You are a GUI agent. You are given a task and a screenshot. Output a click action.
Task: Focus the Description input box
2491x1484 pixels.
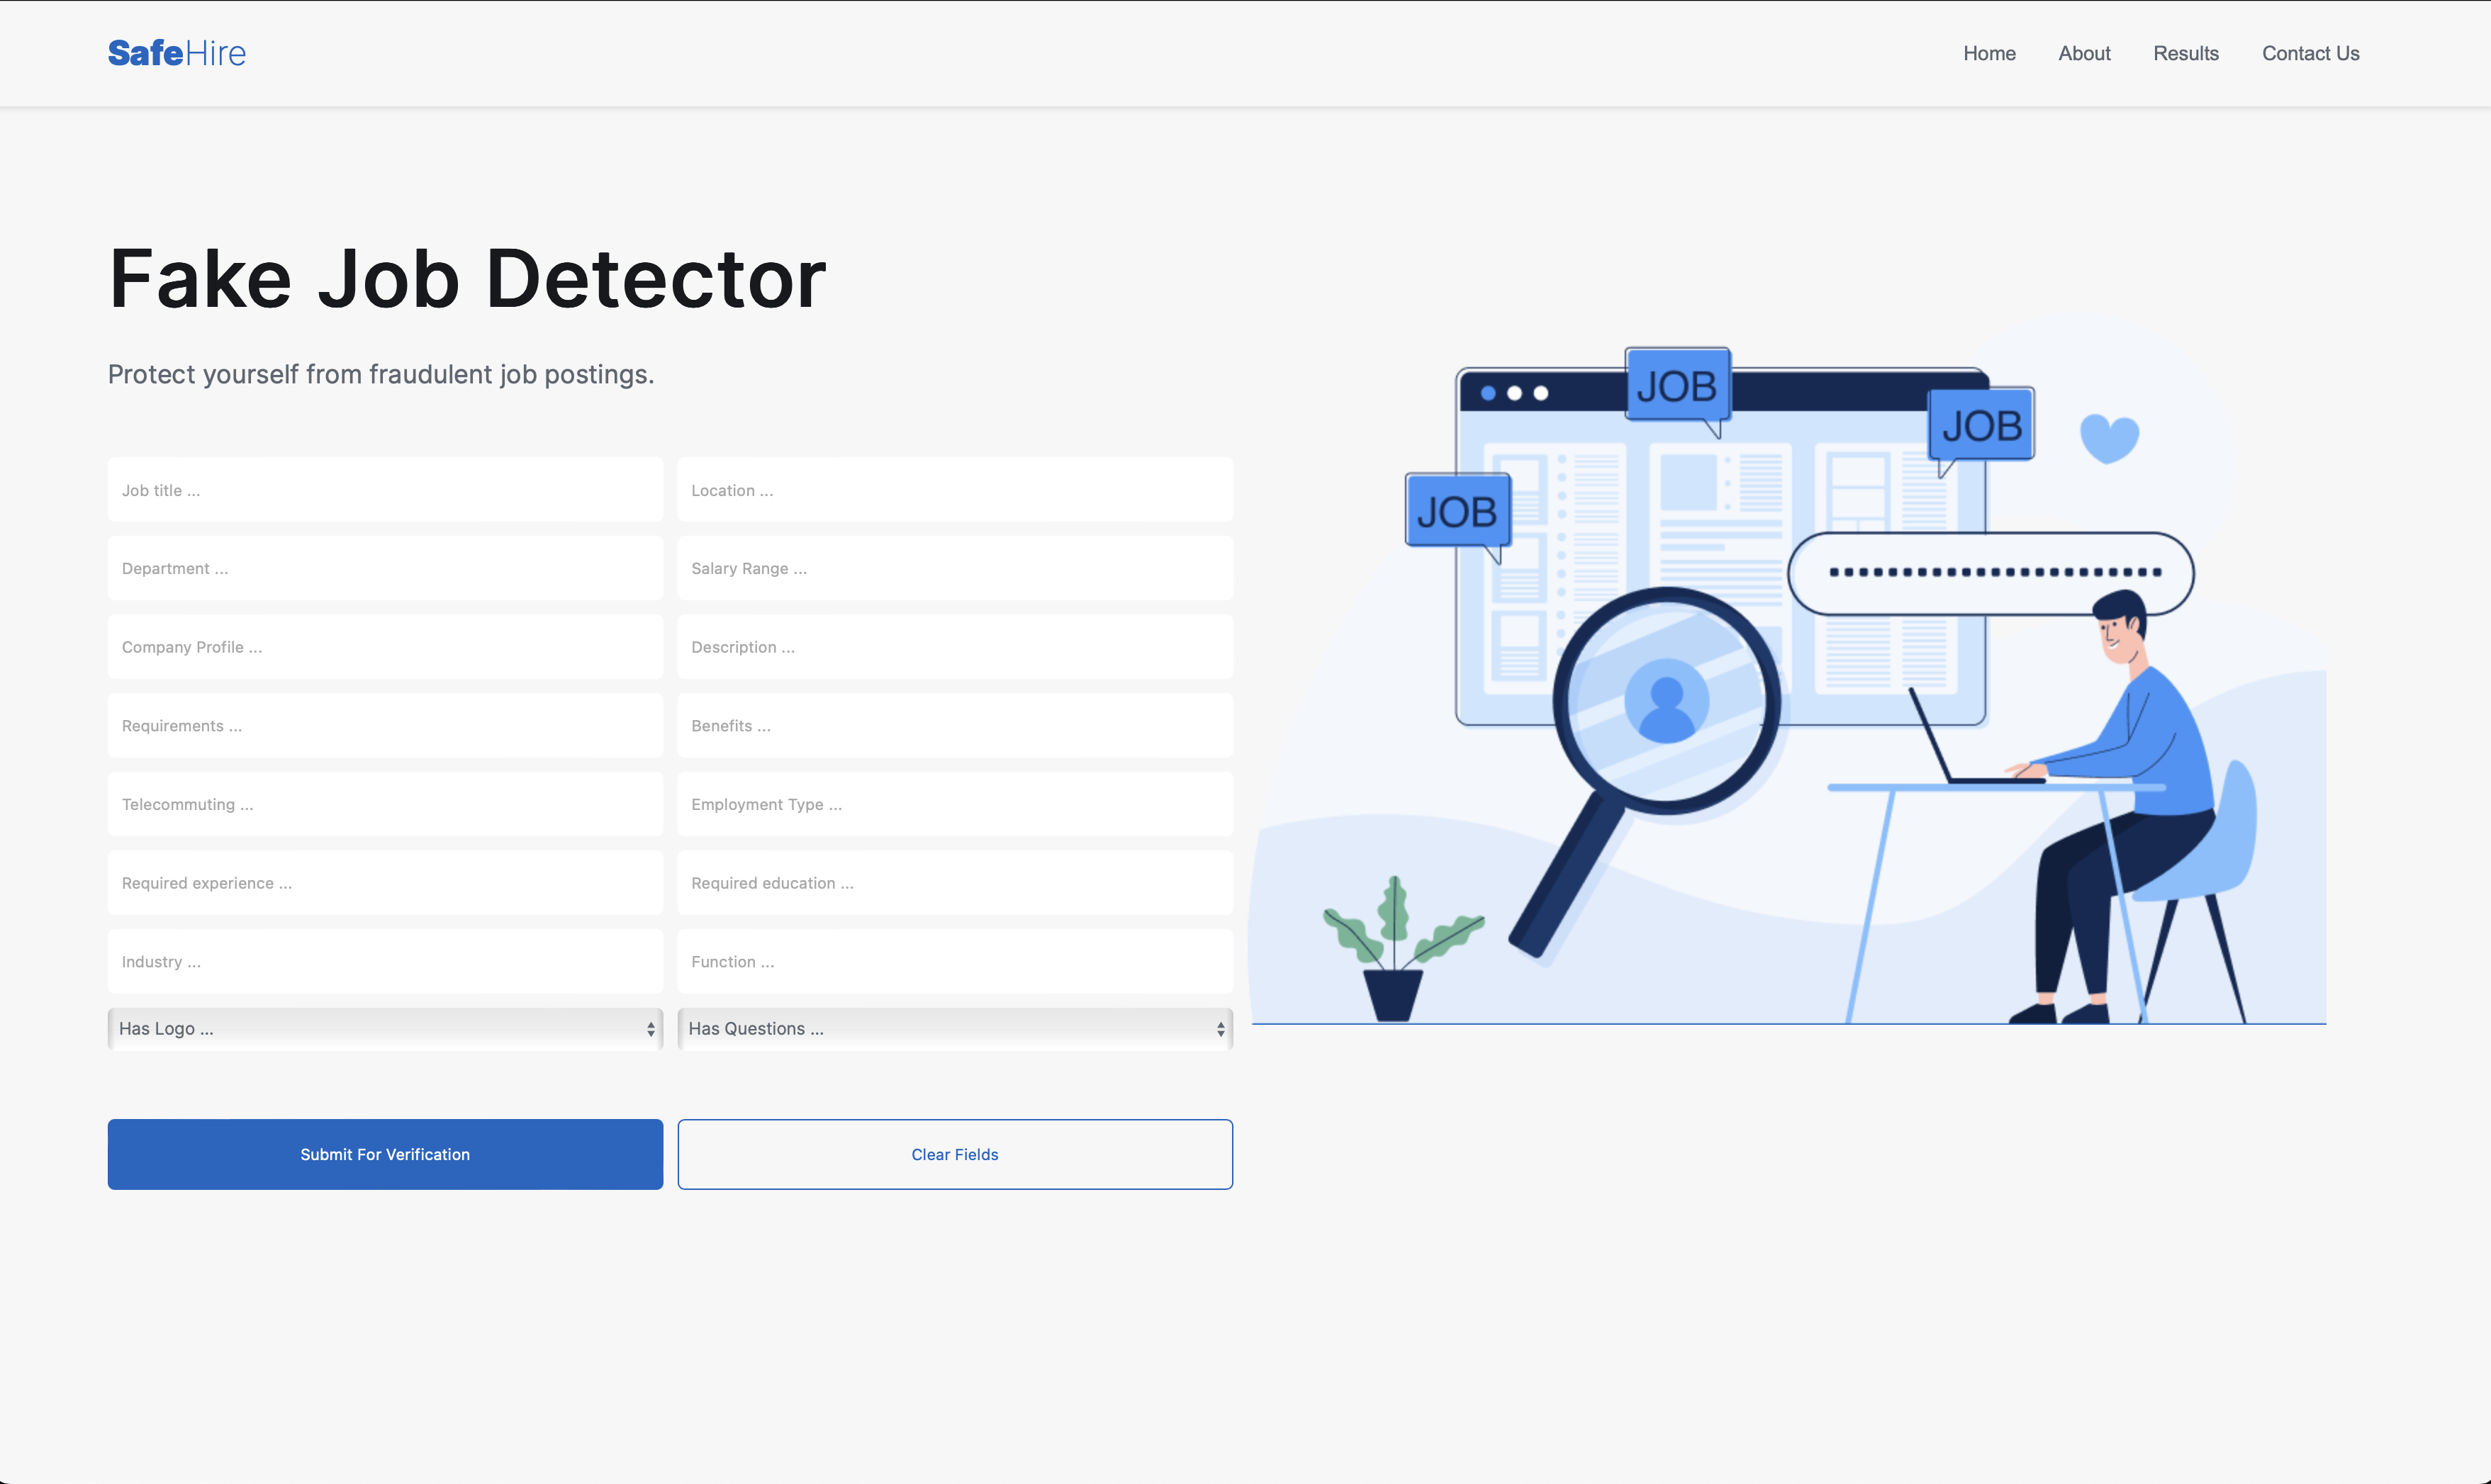pyautogui.click(x=954, y=647)
